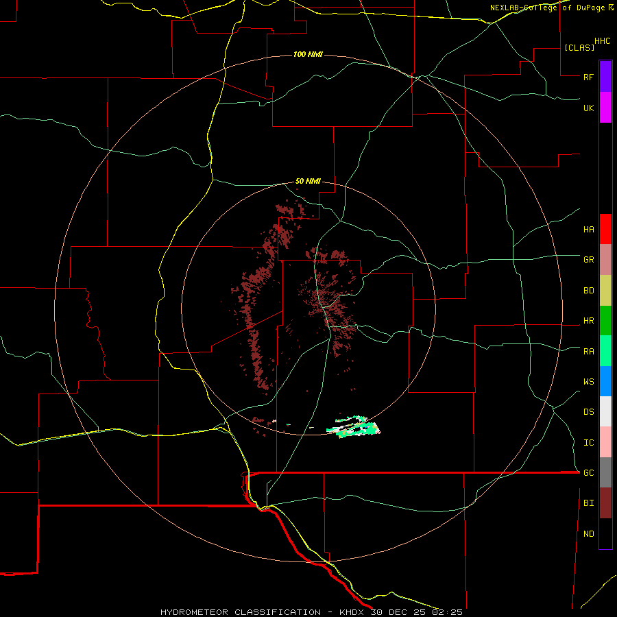Click the 100 NMI range ring label

pyautogui.click(x=308, y=54)
